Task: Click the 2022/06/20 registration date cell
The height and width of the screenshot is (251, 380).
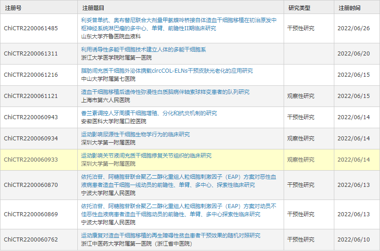Action: [353, 54]
